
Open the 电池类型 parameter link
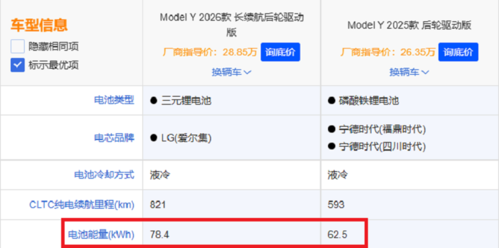pos(114,100)
